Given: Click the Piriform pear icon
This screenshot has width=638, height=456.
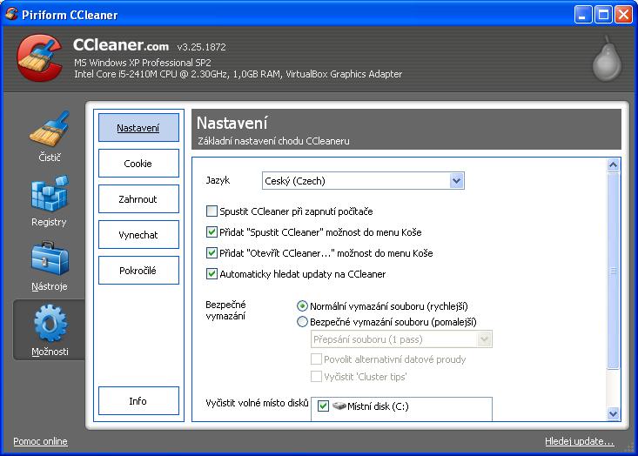Looking at the screenshot, I should point(606,61).
